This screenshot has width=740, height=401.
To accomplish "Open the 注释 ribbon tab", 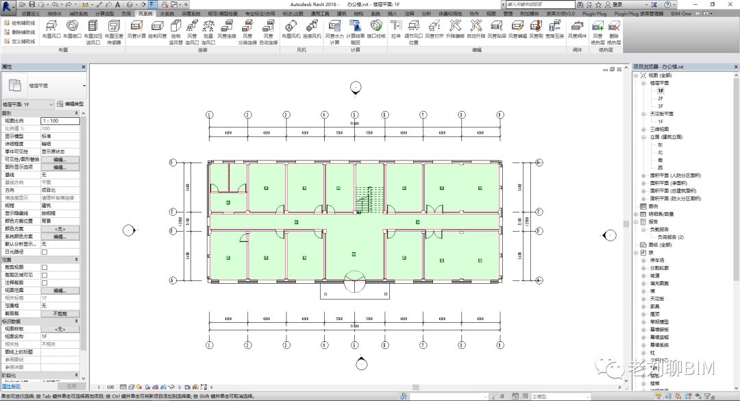I will tap(409, 14).
